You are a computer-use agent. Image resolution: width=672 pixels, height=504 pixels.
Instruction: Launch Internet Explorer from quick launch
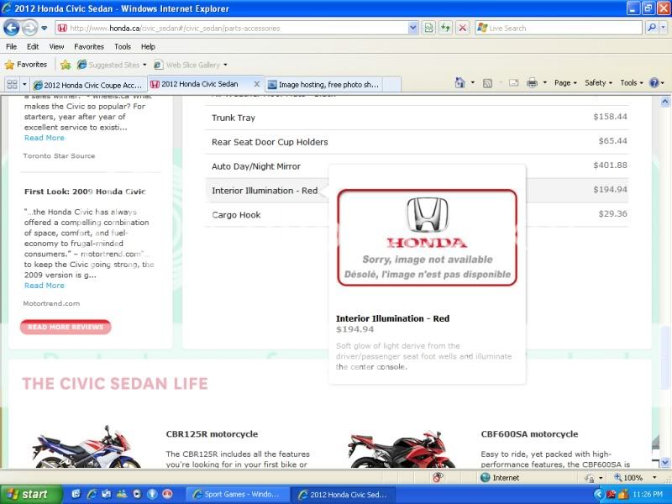click(x=92, y=494)
